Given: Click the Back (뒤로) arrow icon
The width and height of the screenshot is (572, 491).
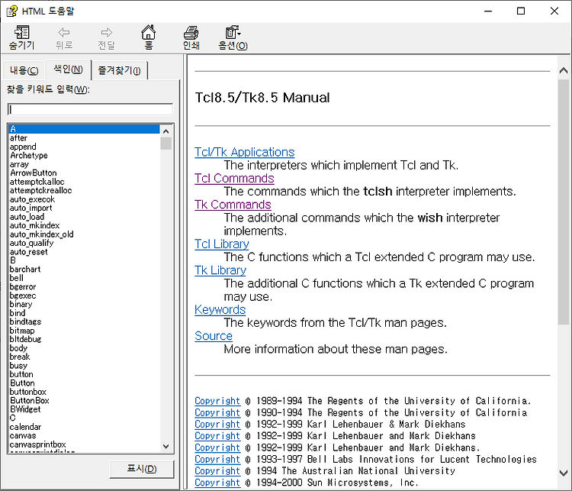Looking at the screenshot, I should click(x=64, y=33).
